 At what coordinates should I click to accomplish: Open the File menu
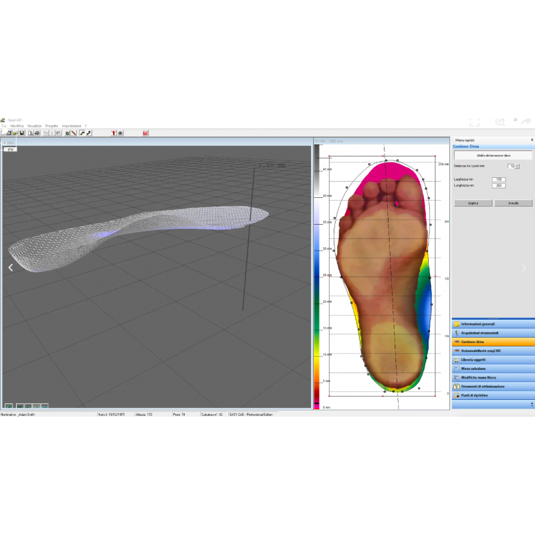4,126
